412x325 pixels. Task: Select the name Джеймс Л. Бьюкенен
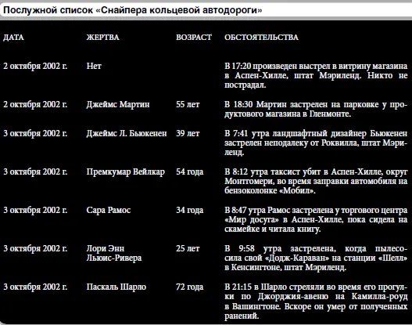pos(127,133)
